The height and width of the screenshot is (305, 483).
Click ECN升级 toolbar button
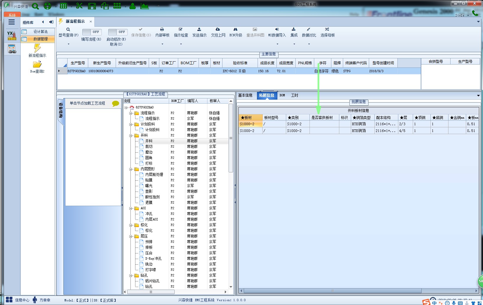236,32
